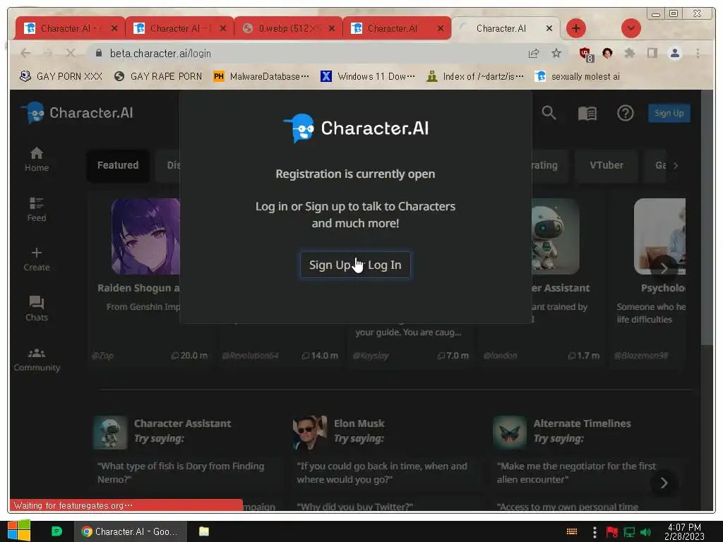
Task: Open the Windows 11 Dow… bookmark
Action: [368, 76]
